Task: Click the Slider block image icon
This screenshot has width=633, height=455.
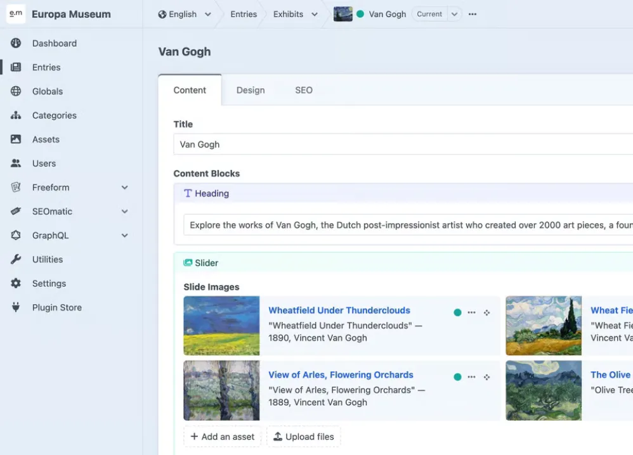Action: tap(188, 262)
